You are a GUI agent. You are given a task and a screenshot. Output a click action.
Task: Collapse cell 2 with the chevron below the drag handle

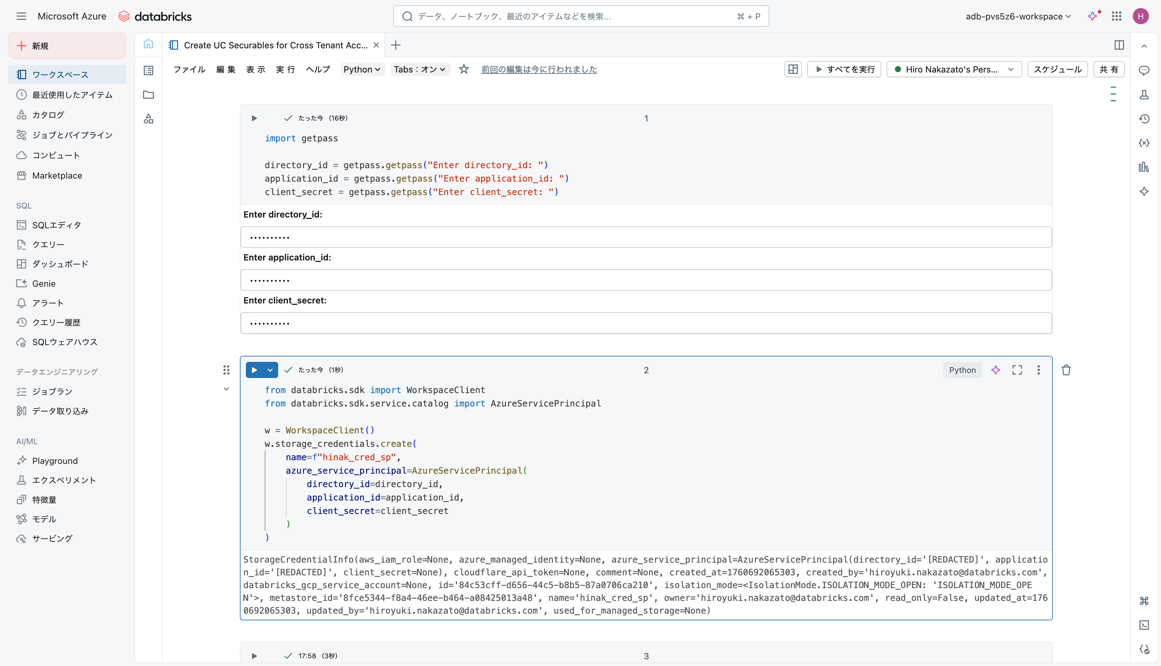pyautogui.click(x=226, y=389)
